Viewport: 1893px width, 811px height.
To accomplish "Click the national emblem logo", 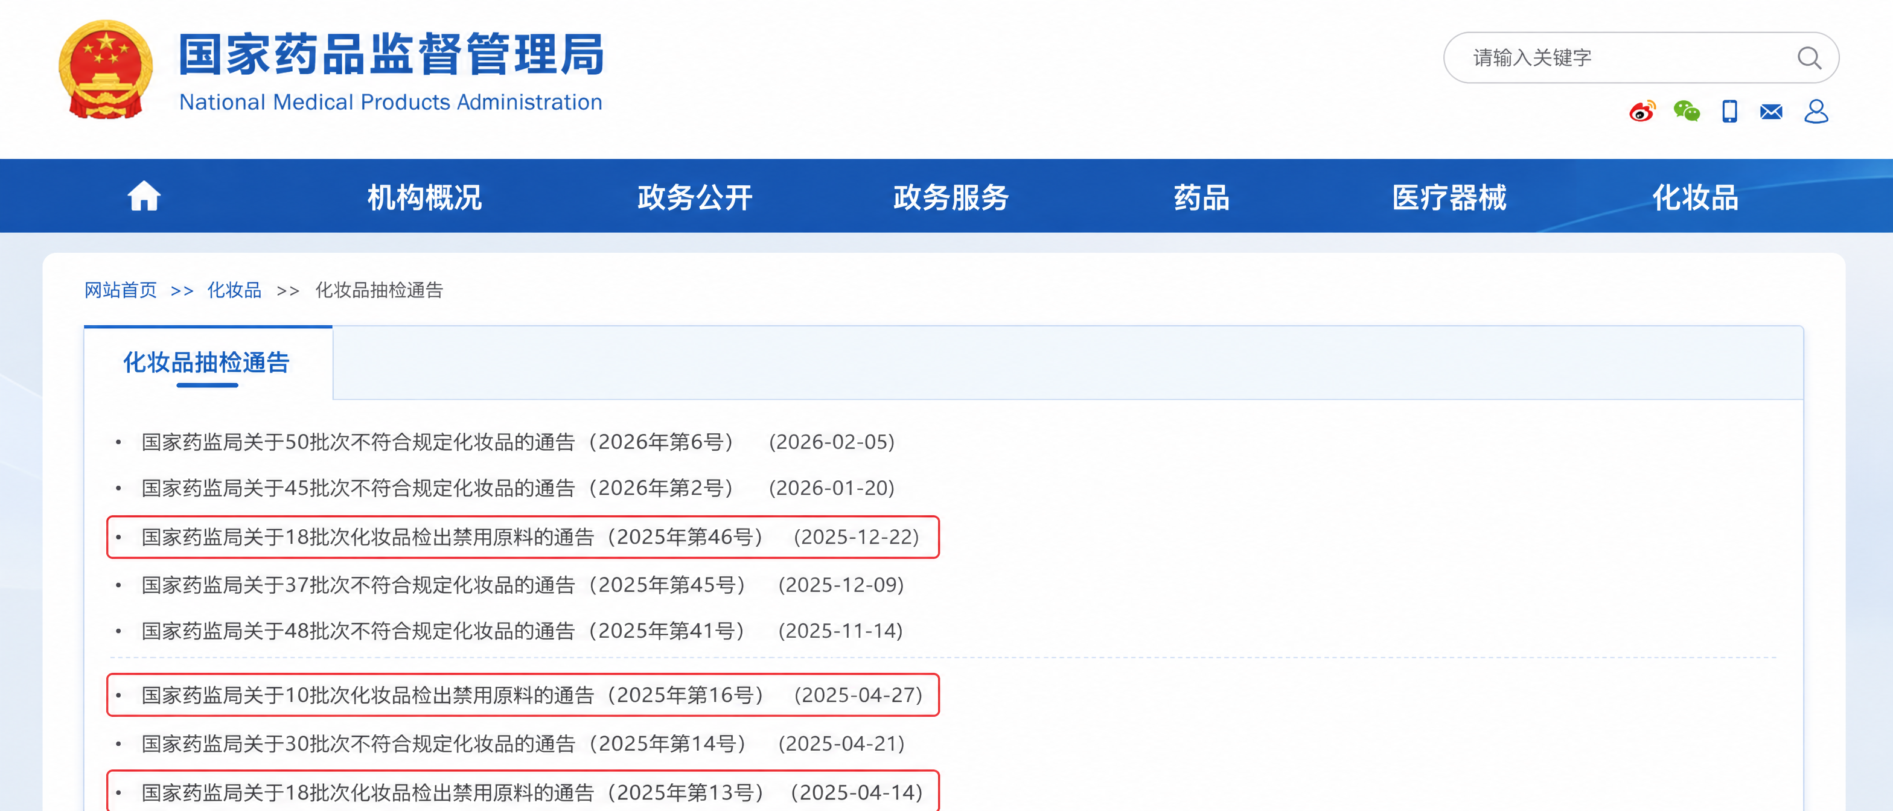I will tap(107, 69).
